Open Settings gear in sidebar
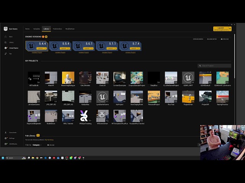This screenshot has width=245, height=183. [x=6, y=138]
